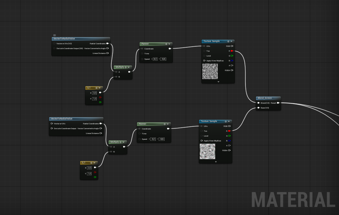Click the green G output pin on the lower Texture Sample
The width and height of the screenshot is (339, 215).
click(229, 136)
